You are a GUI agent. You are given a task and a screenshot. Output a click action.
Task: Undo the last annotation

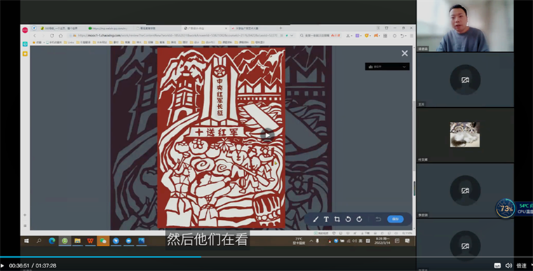point(378,219)
